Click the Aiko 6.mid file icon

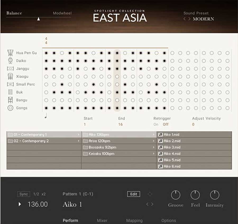click(x=161, y=166)
